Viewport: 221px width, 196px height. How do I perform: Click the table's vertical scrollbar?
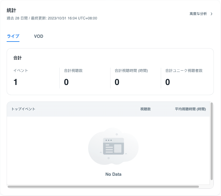pyautogui.click(x=212, y=141)
